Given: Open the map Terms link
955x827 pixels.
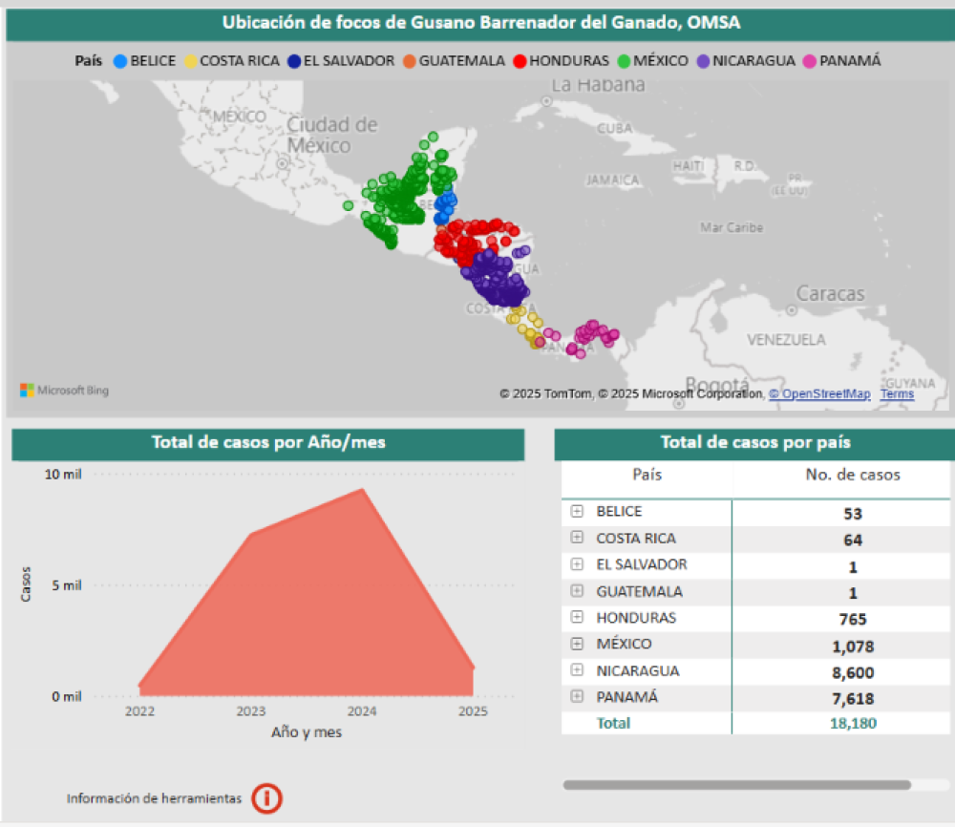Looking at the screenshot, I should click(x=896, y=393).
